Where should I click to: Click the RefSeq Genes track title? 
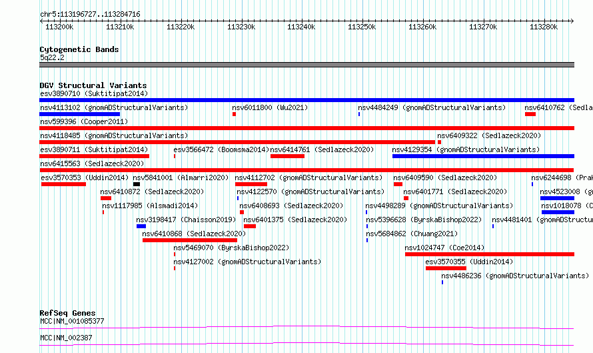click(67, 313)
